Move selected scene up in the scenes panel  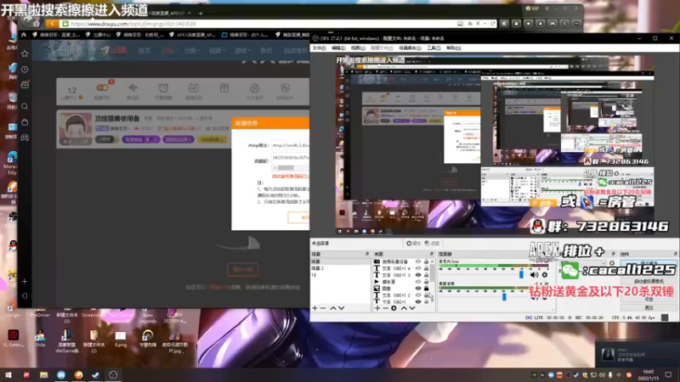point(333,308)
